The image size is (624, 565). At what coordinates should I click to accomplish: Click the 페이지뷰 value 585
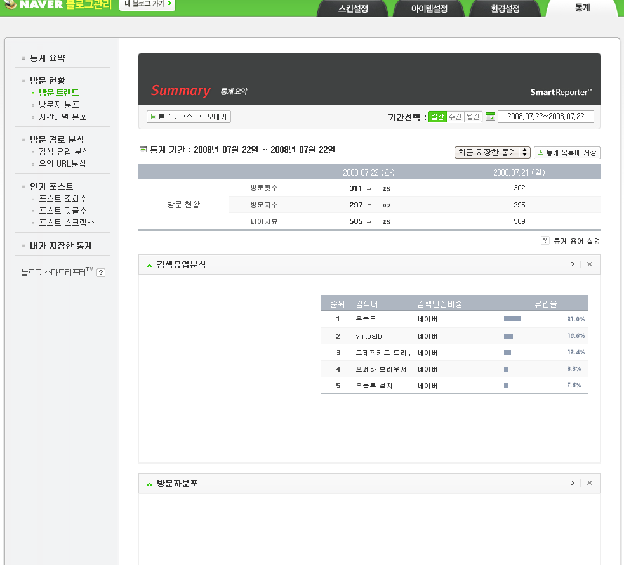(355, 221)
